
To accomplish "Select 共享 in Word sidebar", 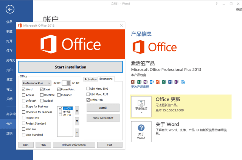I will coord(9,79).
